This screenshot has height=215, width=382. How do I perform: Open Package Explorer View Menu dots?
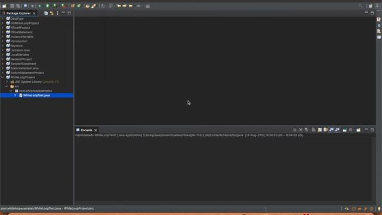tap(57, 13)
